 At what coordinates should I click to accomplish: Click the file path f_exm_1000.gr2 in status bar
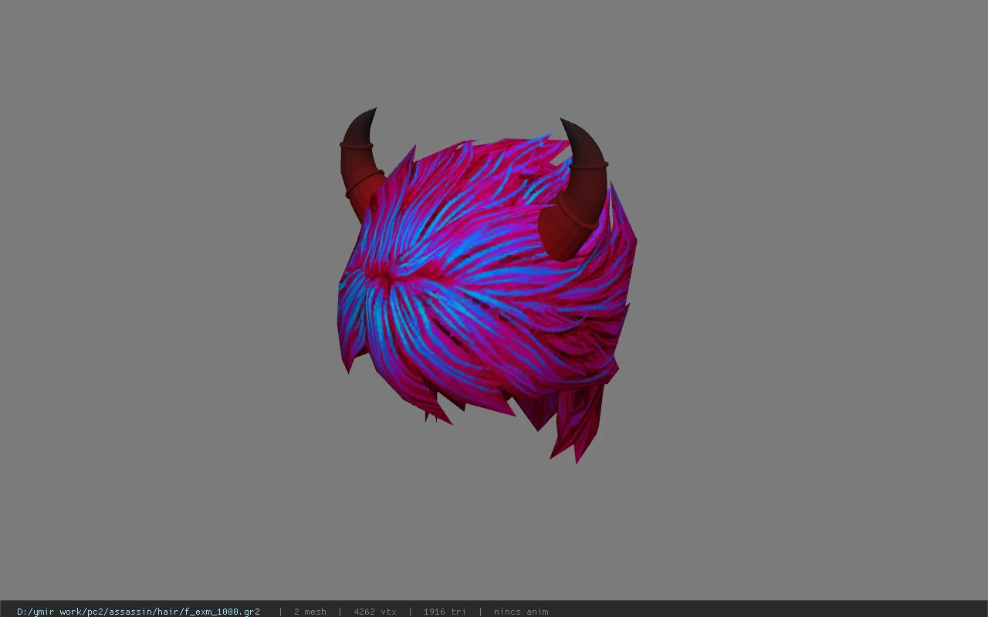(138, 612)
